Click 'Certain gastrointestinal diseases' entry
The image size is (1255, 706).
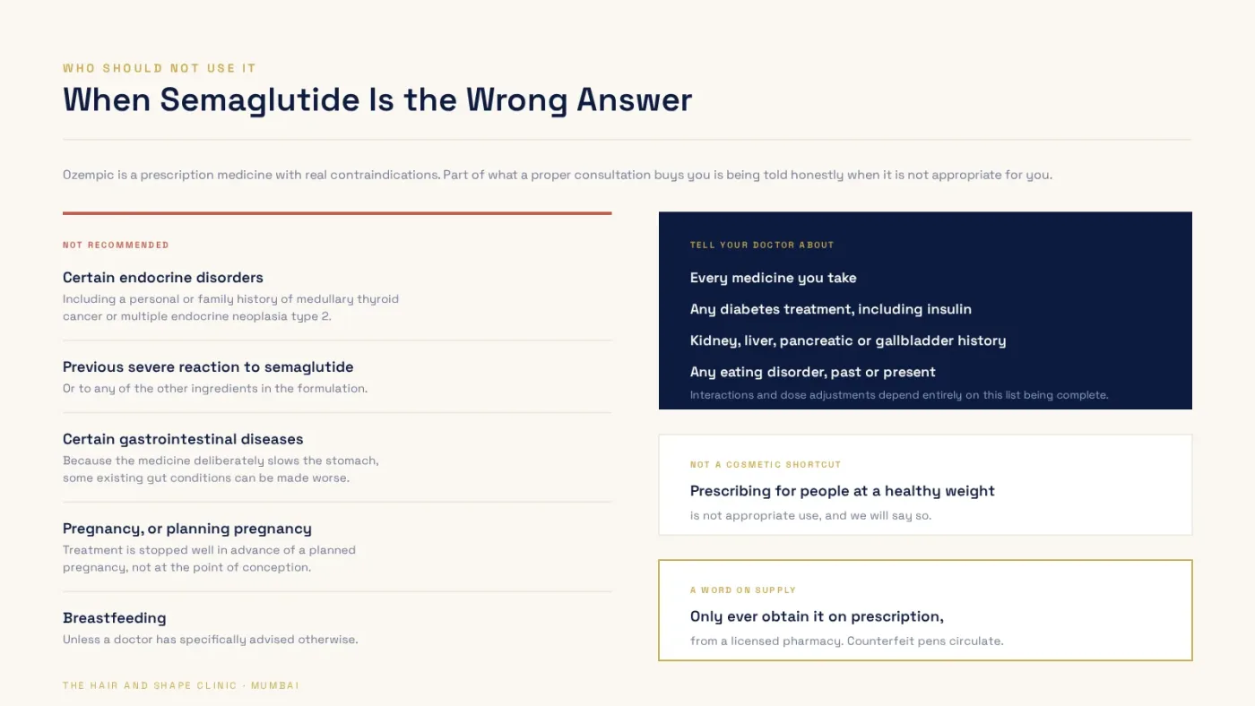[x=183, y=439]
